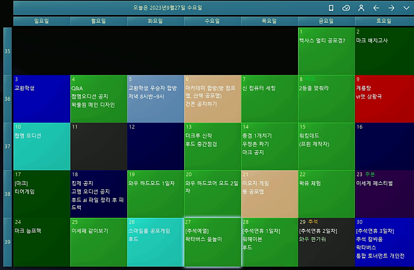Screen dimensions: 414x270
Task: Go to previous month with left arrow
Action: click(376, 8)
